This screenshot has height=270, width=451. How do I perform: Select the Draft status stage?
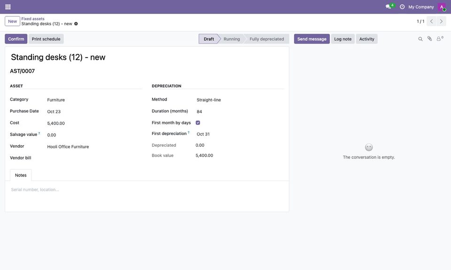click(209, 39)
